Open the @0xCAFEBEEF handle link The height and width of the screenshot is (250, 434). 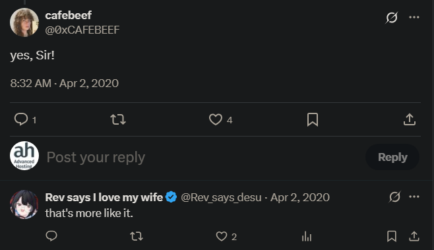click(x=82, y=30)
